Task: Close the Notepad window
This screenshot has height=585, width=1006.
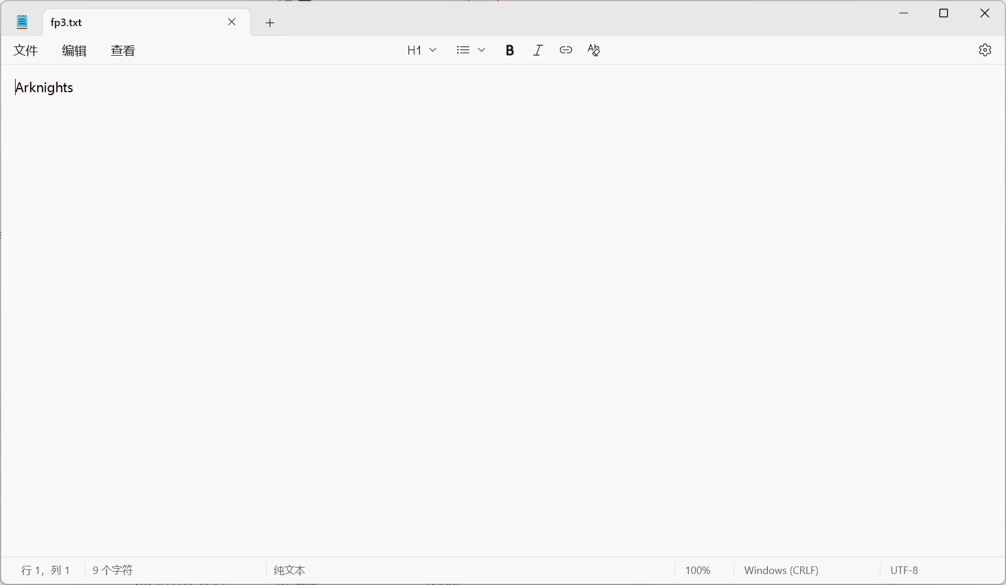Action: coord(985,13)
